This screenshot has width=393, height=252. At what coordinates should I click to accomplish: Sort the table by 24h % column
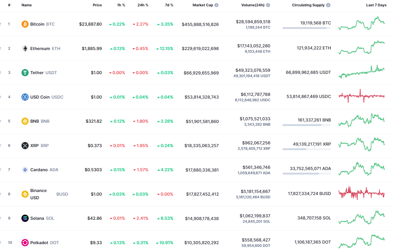[143, 5]
